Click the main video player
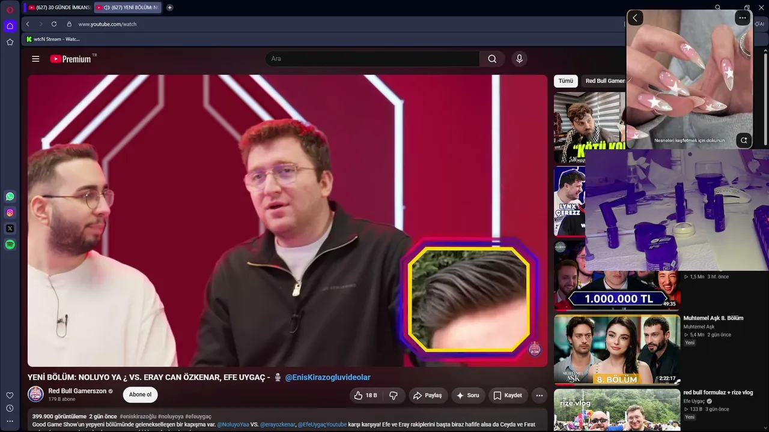 [x=288, y=220]
